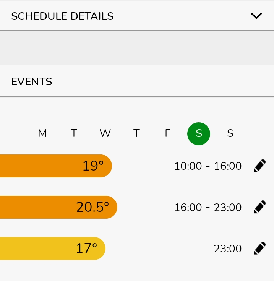
Task: Show Wednesday's events
Action: 105,133
